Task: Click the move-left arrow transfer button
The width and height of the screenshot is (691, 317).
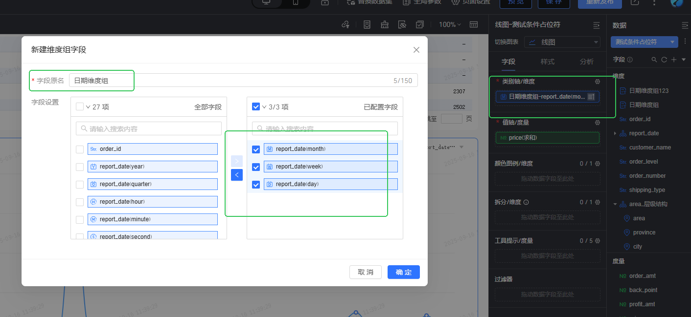Action: [x=237, y=174]
